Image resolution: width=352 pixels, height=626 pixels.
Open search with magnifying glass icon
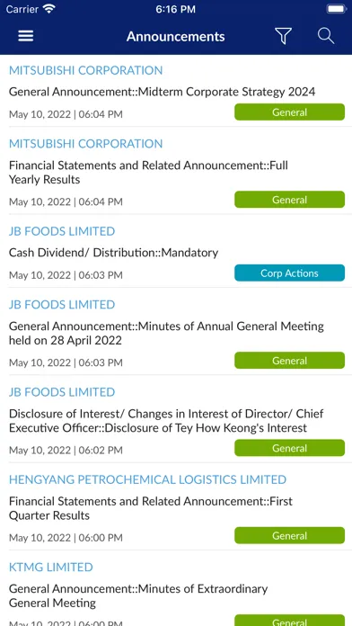tap(326, 36)
